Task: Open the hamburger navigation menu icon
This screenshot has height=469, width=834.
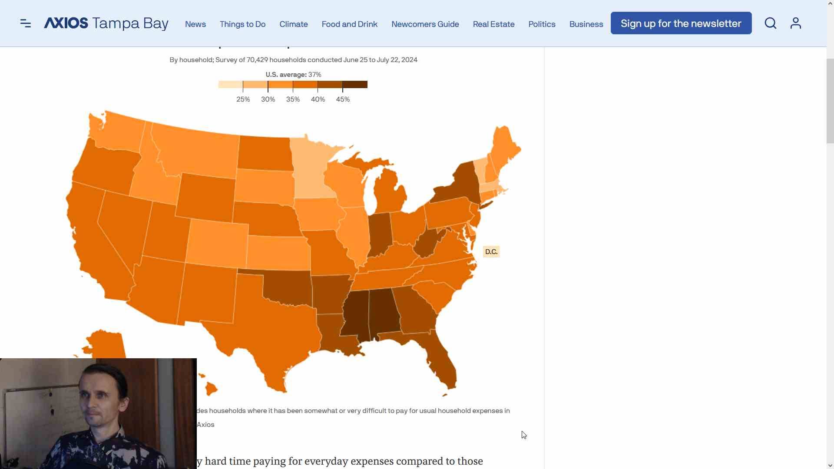Action: coord(26,23)
